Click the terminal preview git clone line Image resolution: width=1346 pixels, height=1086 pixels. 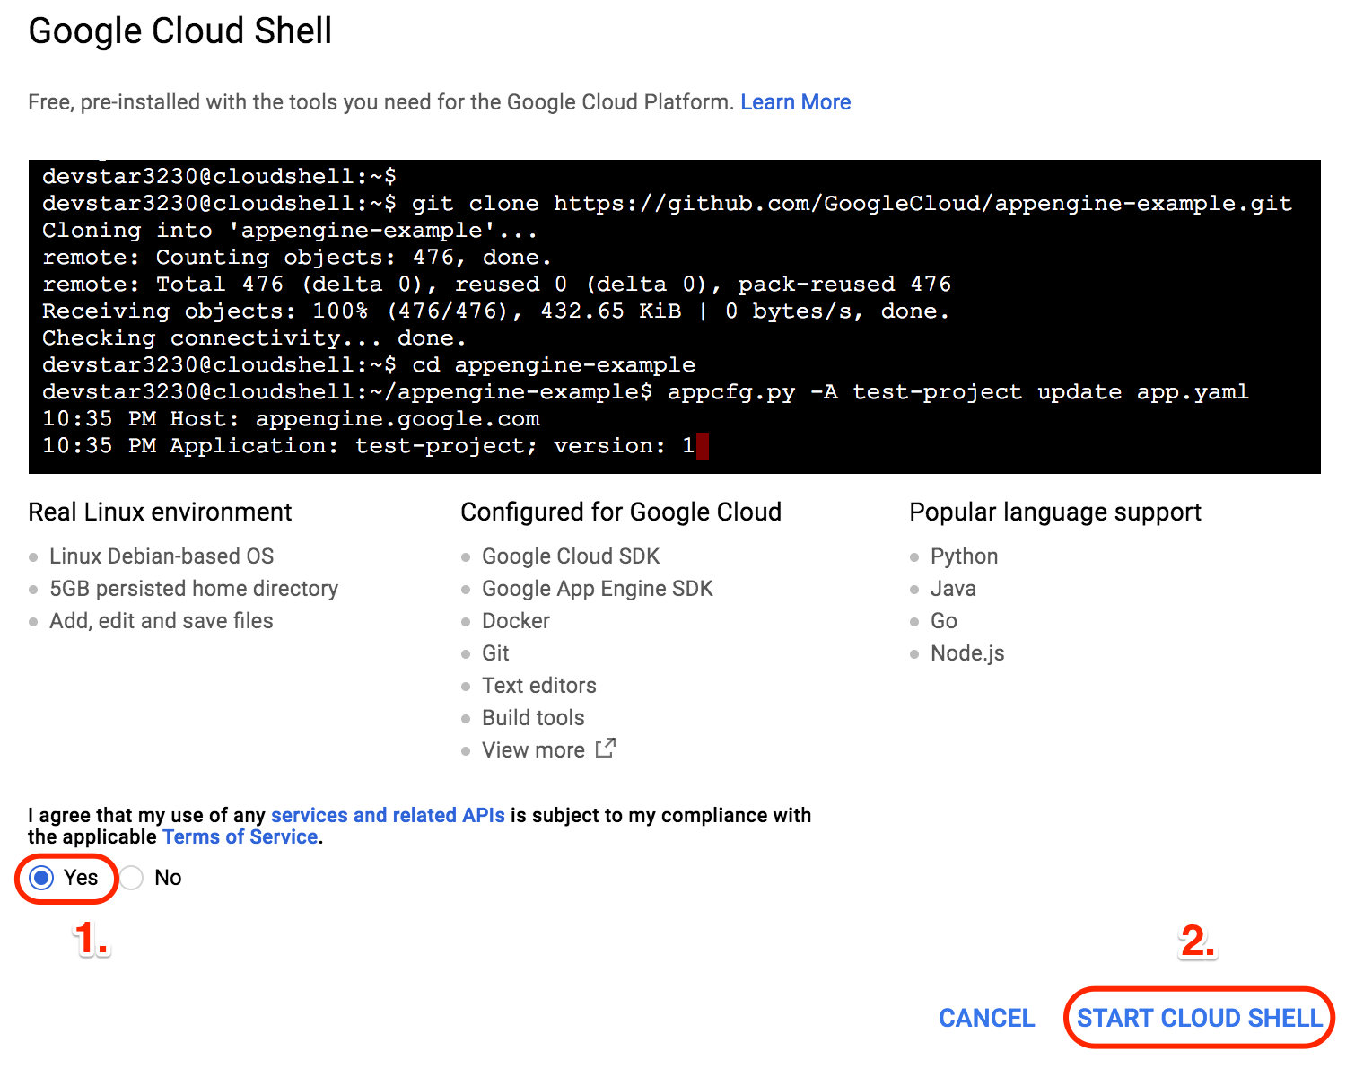point(667,204)
